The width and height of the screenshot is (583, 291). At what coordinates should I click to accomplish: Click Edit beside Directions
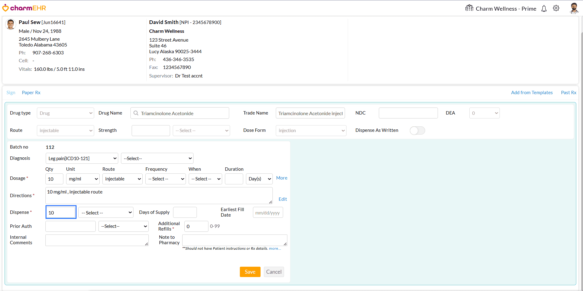pos(283,199)
